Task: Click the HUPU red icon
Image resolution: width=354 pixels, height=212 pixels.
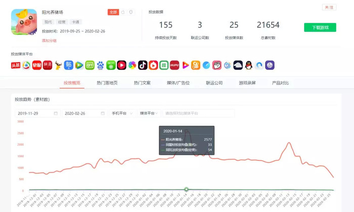Action: pyautogui.click(x=174, y=65)
